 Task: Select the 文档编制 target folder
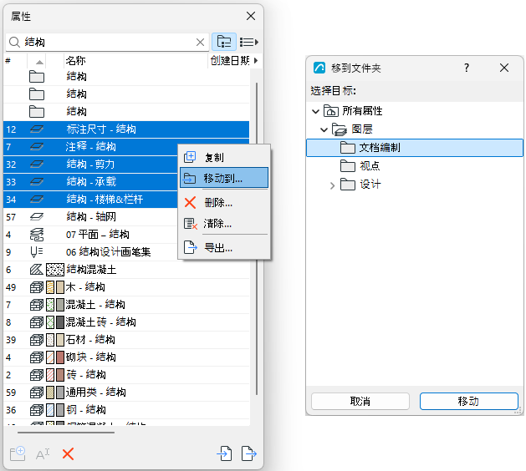pos(415,148)
